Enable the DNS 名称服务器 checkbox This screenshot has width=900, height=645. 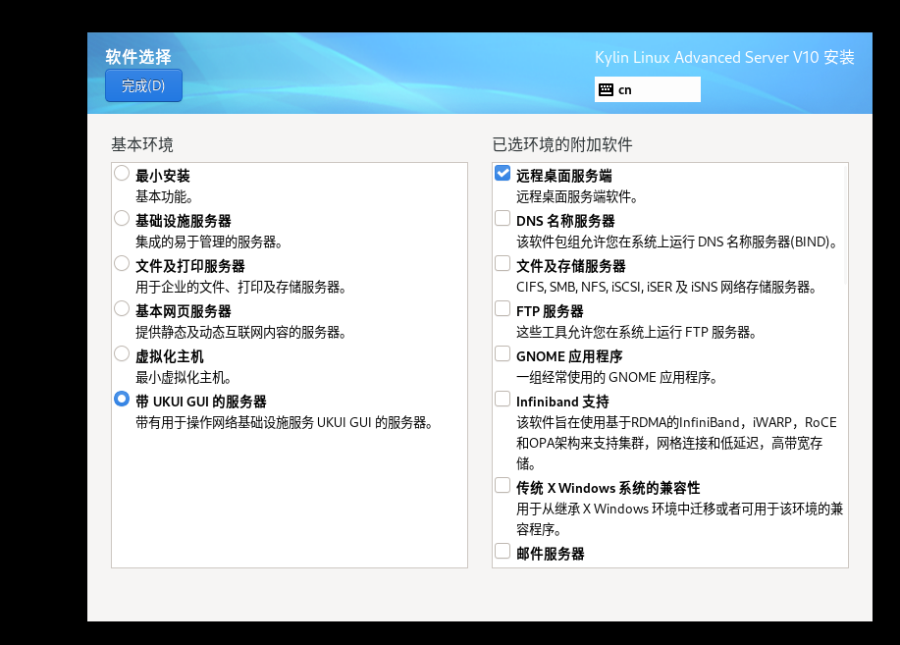point(503,218)
